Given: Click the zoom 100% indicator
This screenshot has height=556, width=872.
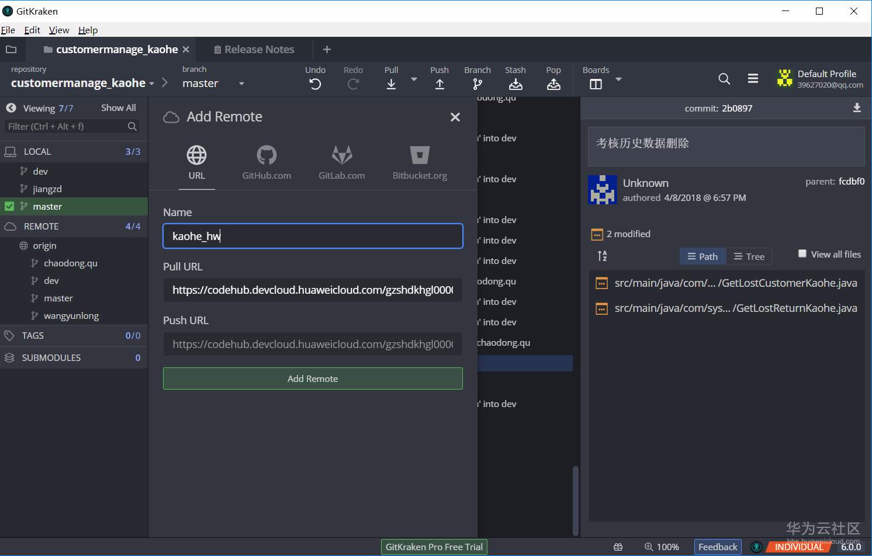Looking at the screenshot, I should pos(662,547).
